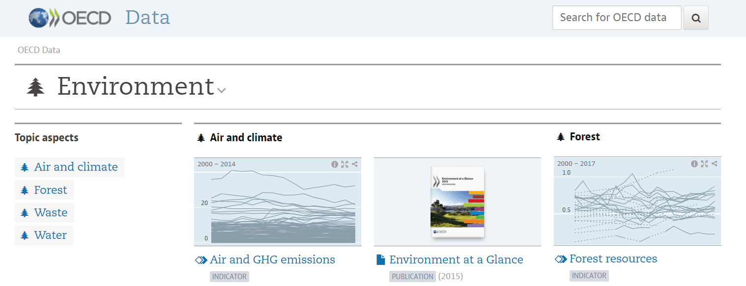Click the OECD Data breadcrumb

pyautogui.click(x=39, y=50)
